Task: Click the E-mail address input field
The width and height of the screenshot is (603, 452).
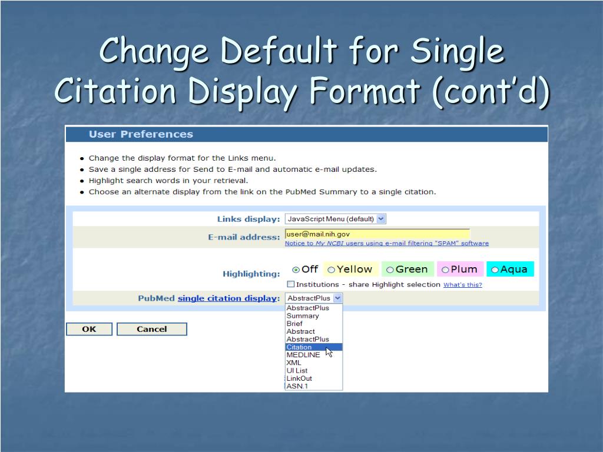Action: click(x=377, y=234)
